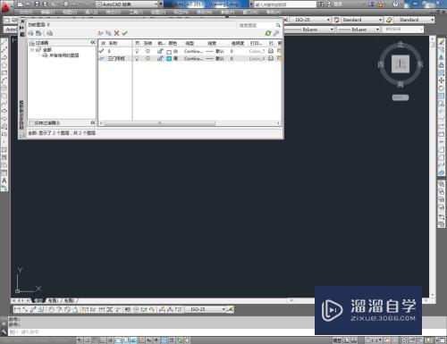447x344 pixels.
Task: Toggle auto-hide on layer palette title bar
Action: (x=22, y=28)
